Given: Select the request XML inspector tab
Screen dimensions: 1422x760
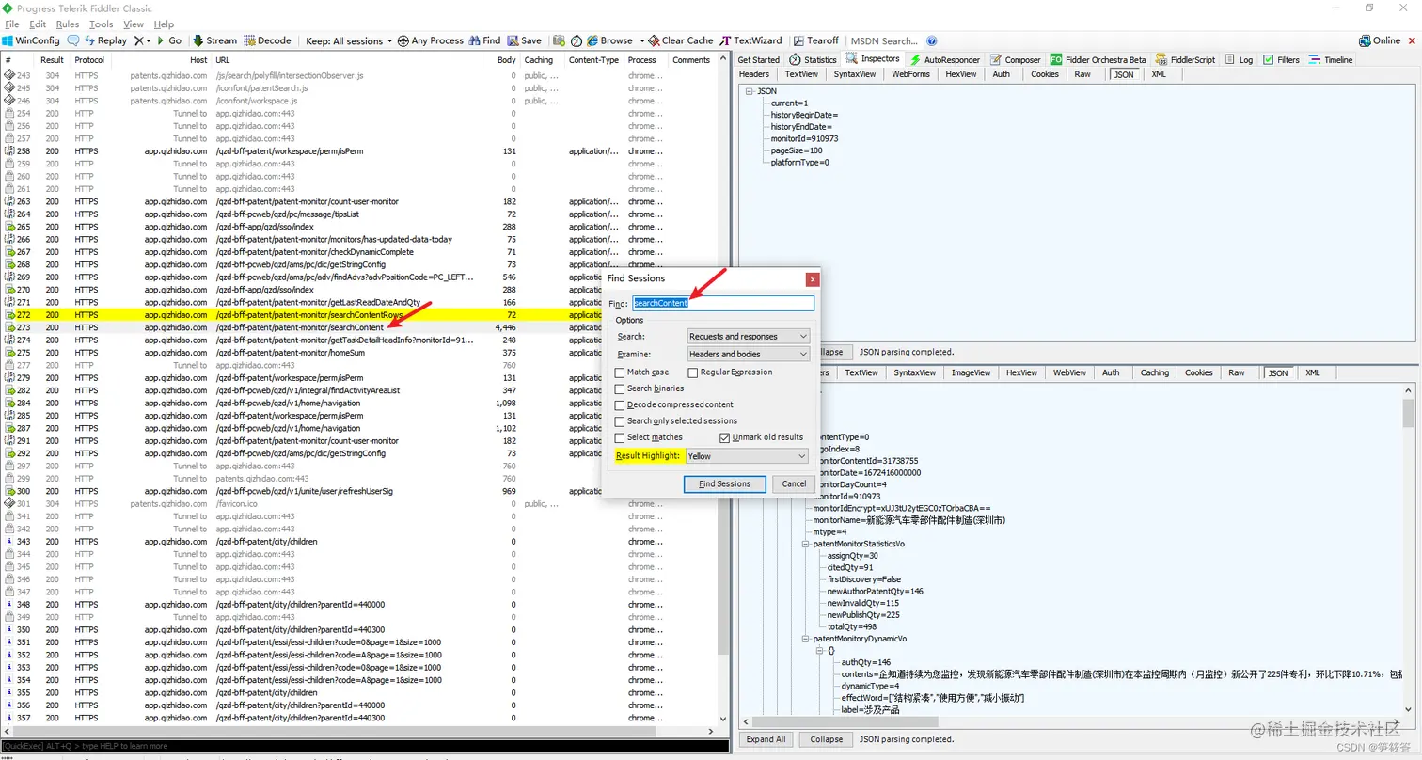Looking at the screenshot, I should 1159,74.
